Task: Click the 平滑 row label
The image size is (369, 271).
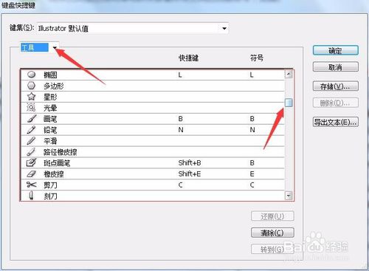Action: click(x=50, y=141)
